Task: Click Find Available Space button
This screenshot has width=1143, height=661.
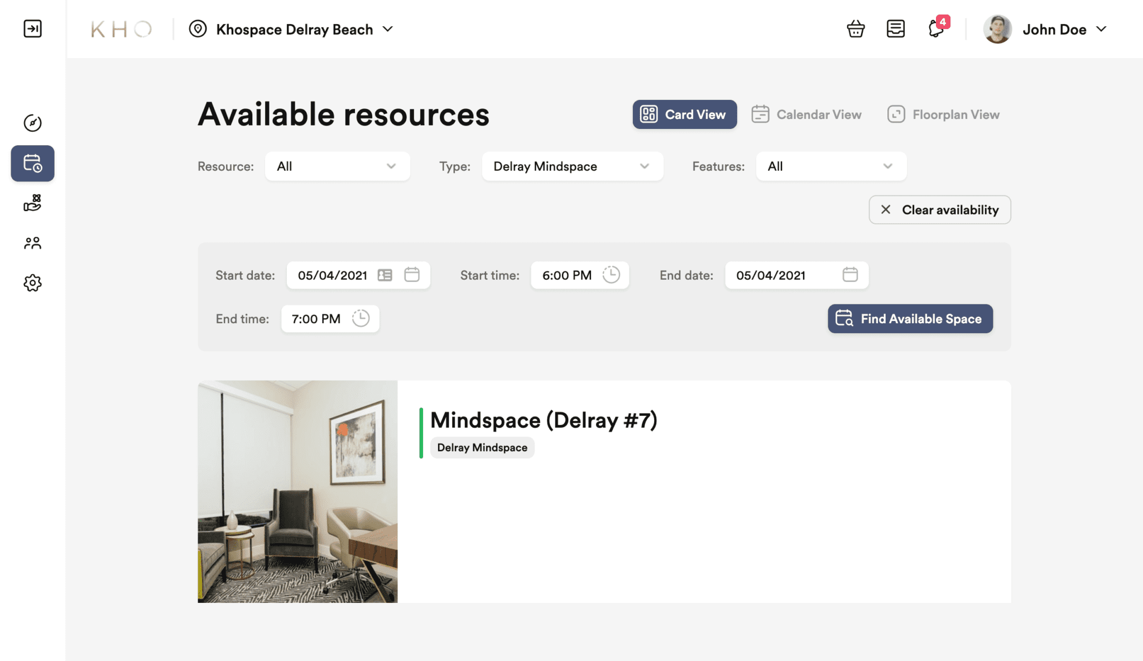Action: click(x=910, y=319)
